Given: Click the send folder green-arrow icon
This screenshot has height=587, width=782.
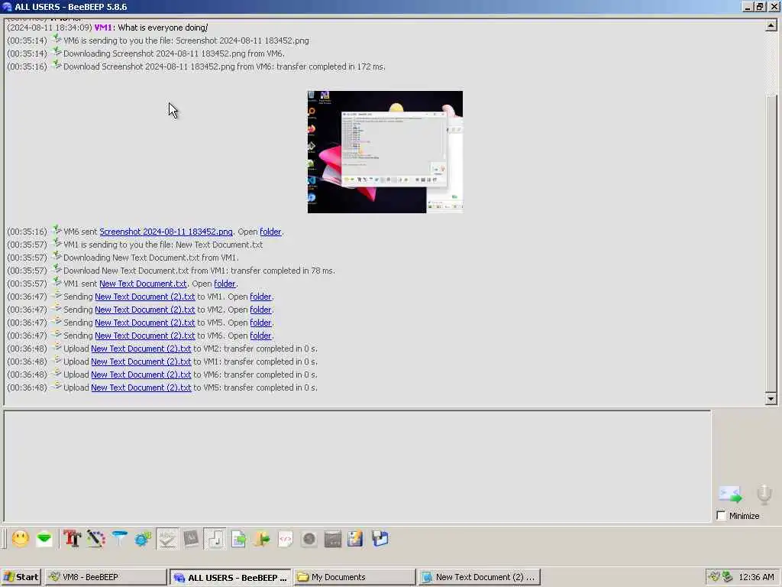Looking at the screenshot, I should click(262, 539).
